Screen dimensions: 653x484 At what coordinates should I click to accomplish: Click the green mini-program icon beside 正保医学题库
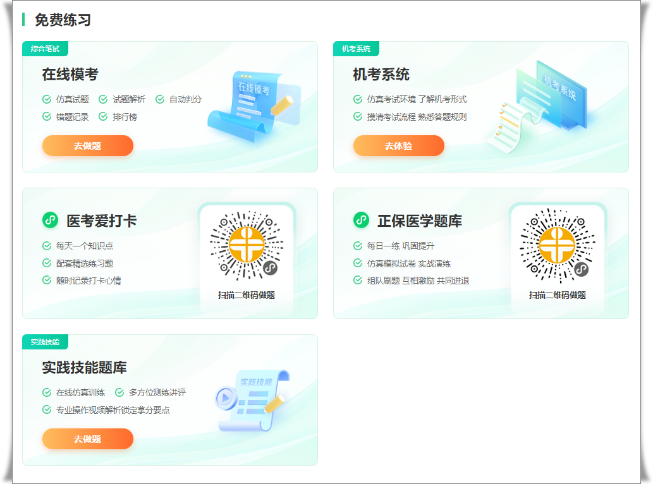tap(361, 220)
